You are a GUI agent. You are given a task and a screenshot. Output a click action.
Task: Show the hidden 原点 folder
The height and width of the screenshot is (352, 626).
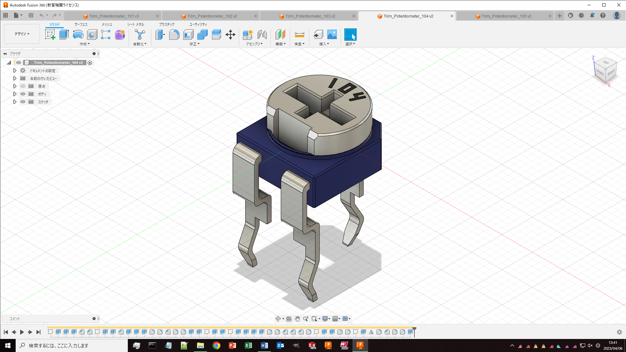point(23,86)
